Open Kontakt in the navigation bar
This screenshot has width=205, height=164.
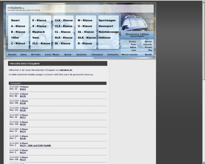[x=148, y=54]
